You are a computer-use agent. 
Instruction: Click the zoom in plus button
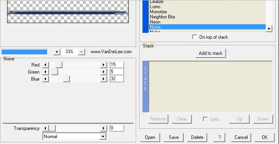point(57,52)
